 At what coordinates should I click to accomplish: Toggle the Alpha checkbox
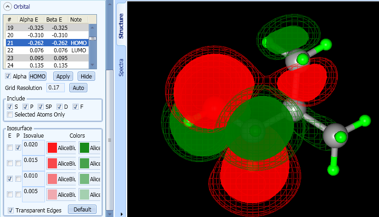coord(8,76)
